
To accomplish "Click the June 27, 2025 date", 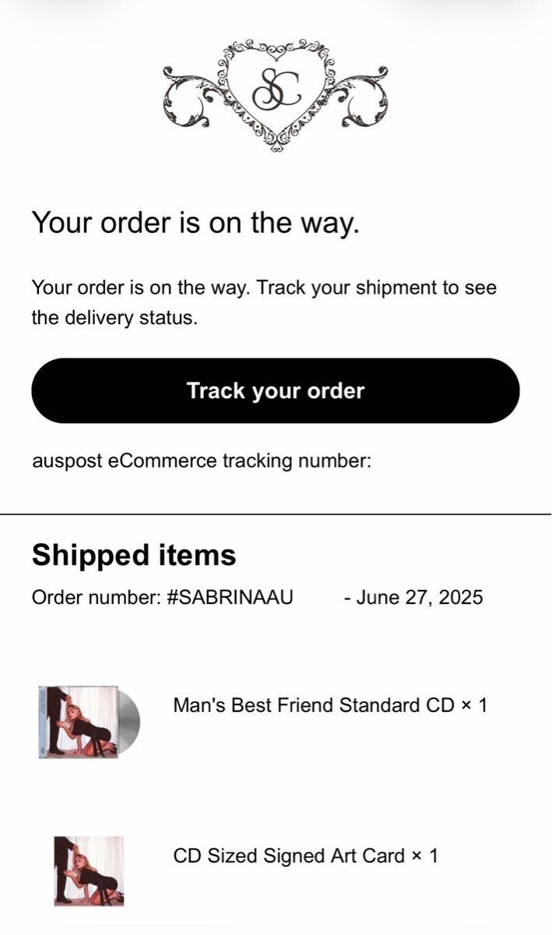I will (x=420, y=598).
